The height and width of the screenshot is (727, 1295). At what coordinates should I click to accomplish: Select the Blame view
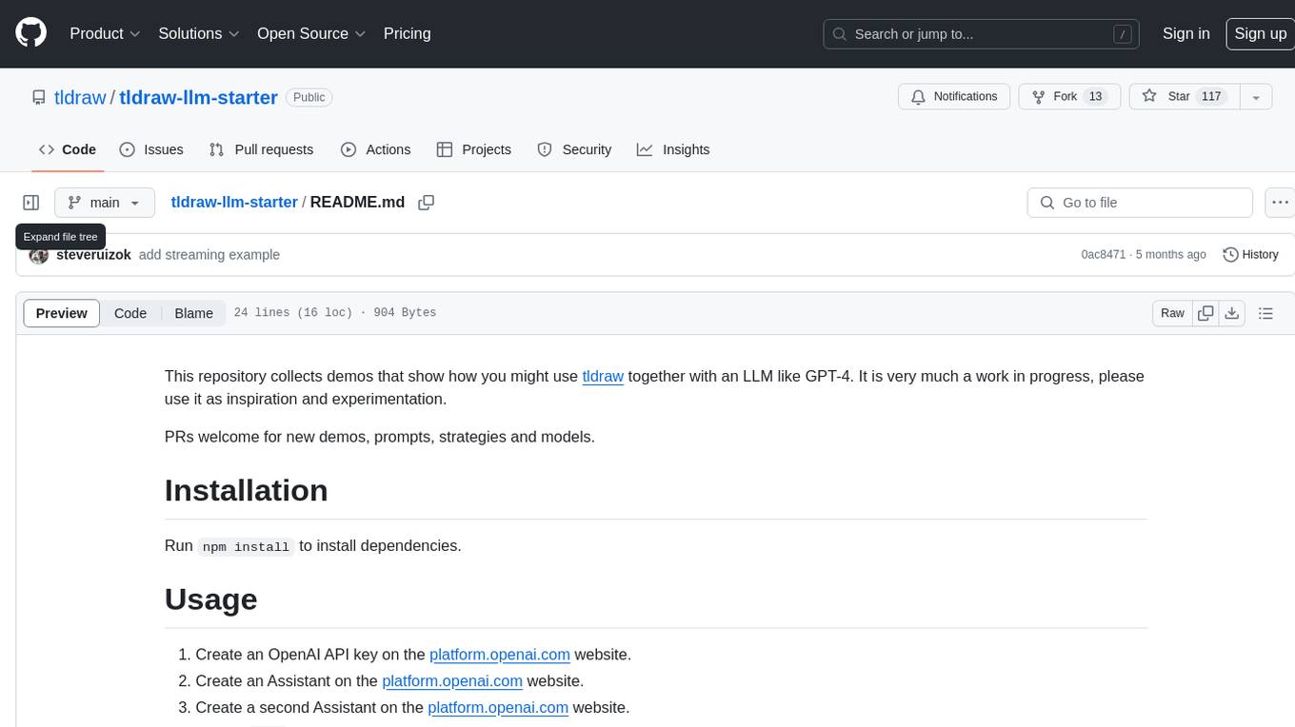193,313
